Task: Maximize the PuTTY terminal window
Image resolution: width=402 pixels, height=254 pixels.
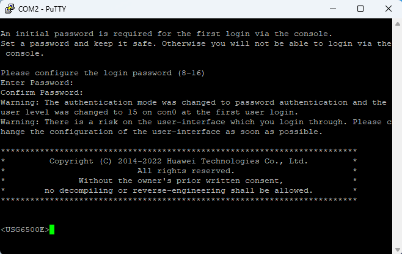Action: click(360, 9)
